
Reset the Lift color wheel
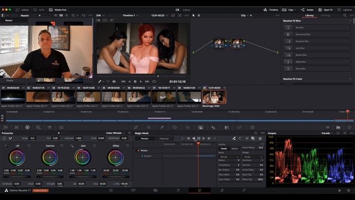(x=29, y=146)
